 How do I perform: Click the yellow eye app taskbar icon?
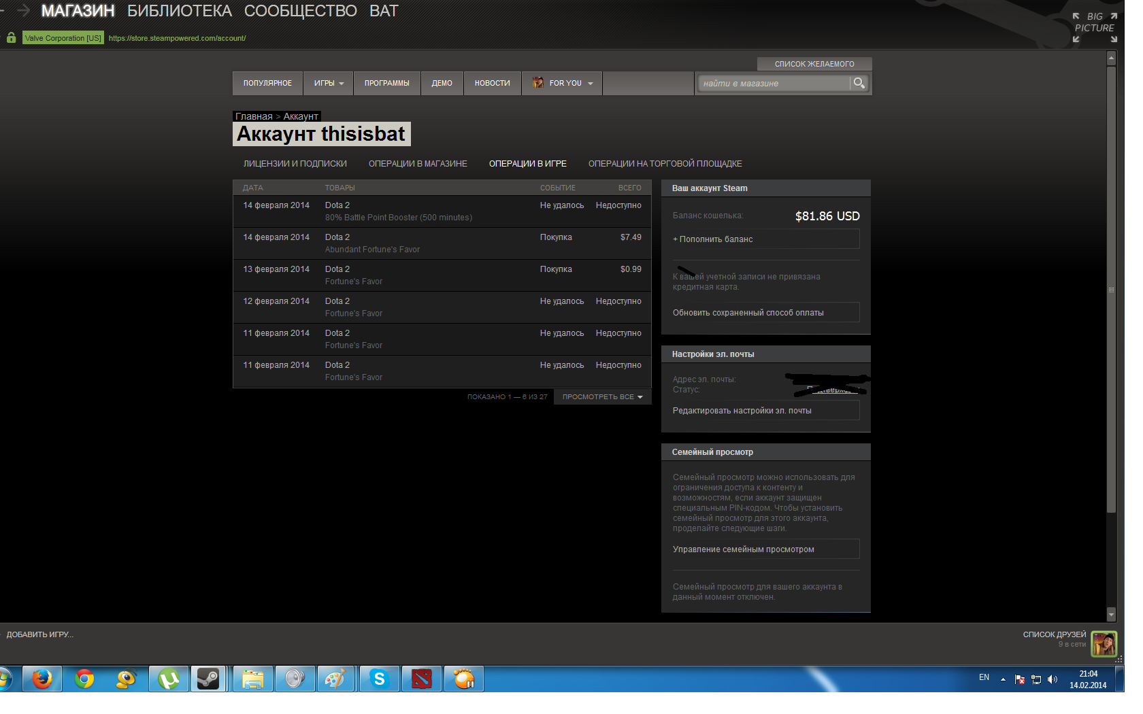(127, 679)
